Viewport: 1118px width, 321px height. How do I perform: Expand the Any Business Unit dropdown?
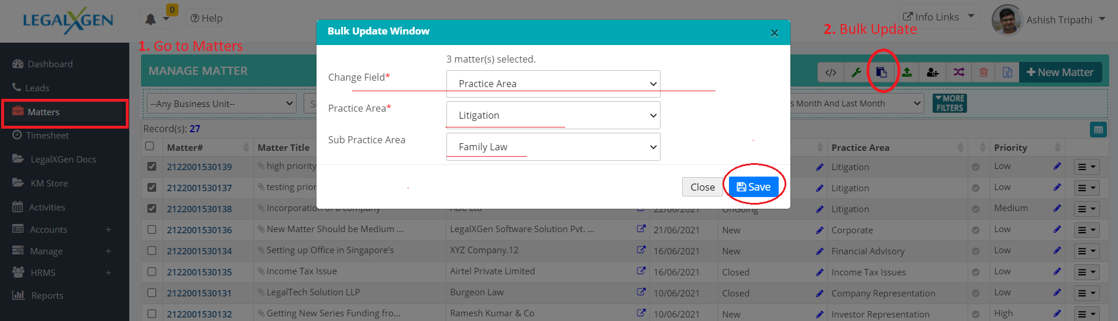tap(221, 104)
